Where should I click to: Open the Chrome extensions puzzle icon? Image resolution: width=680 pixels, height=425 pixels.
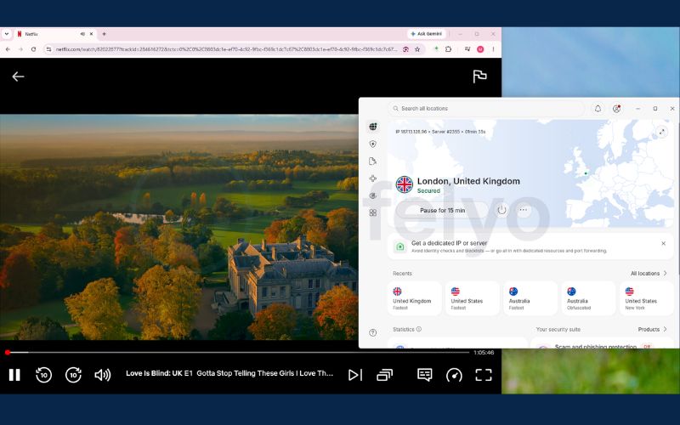pyautogui.click(x=449, y=49)
